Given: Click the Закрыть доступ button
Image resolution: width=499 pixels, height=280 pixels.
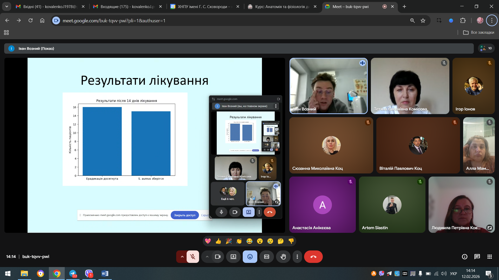Looking at the screenshot, I should pyautogui.click(x=185, y=215).
